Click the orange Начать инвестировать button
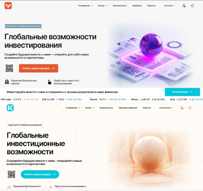The image size is (203, 191). pos(39,68)
